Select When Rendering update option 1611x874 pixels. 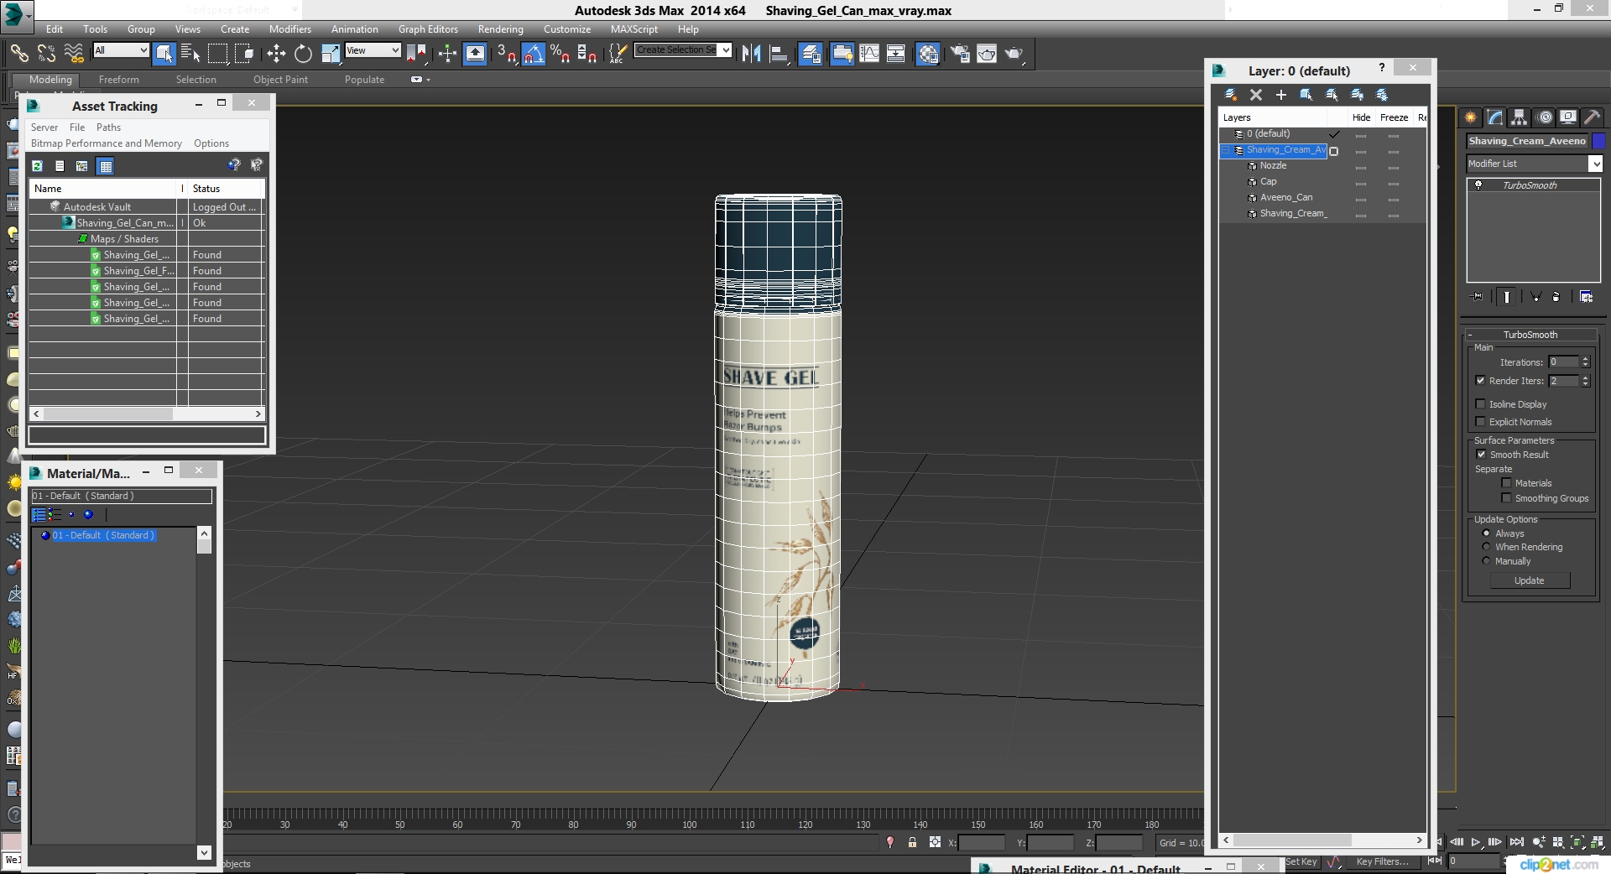click(x=1487, y=547)
